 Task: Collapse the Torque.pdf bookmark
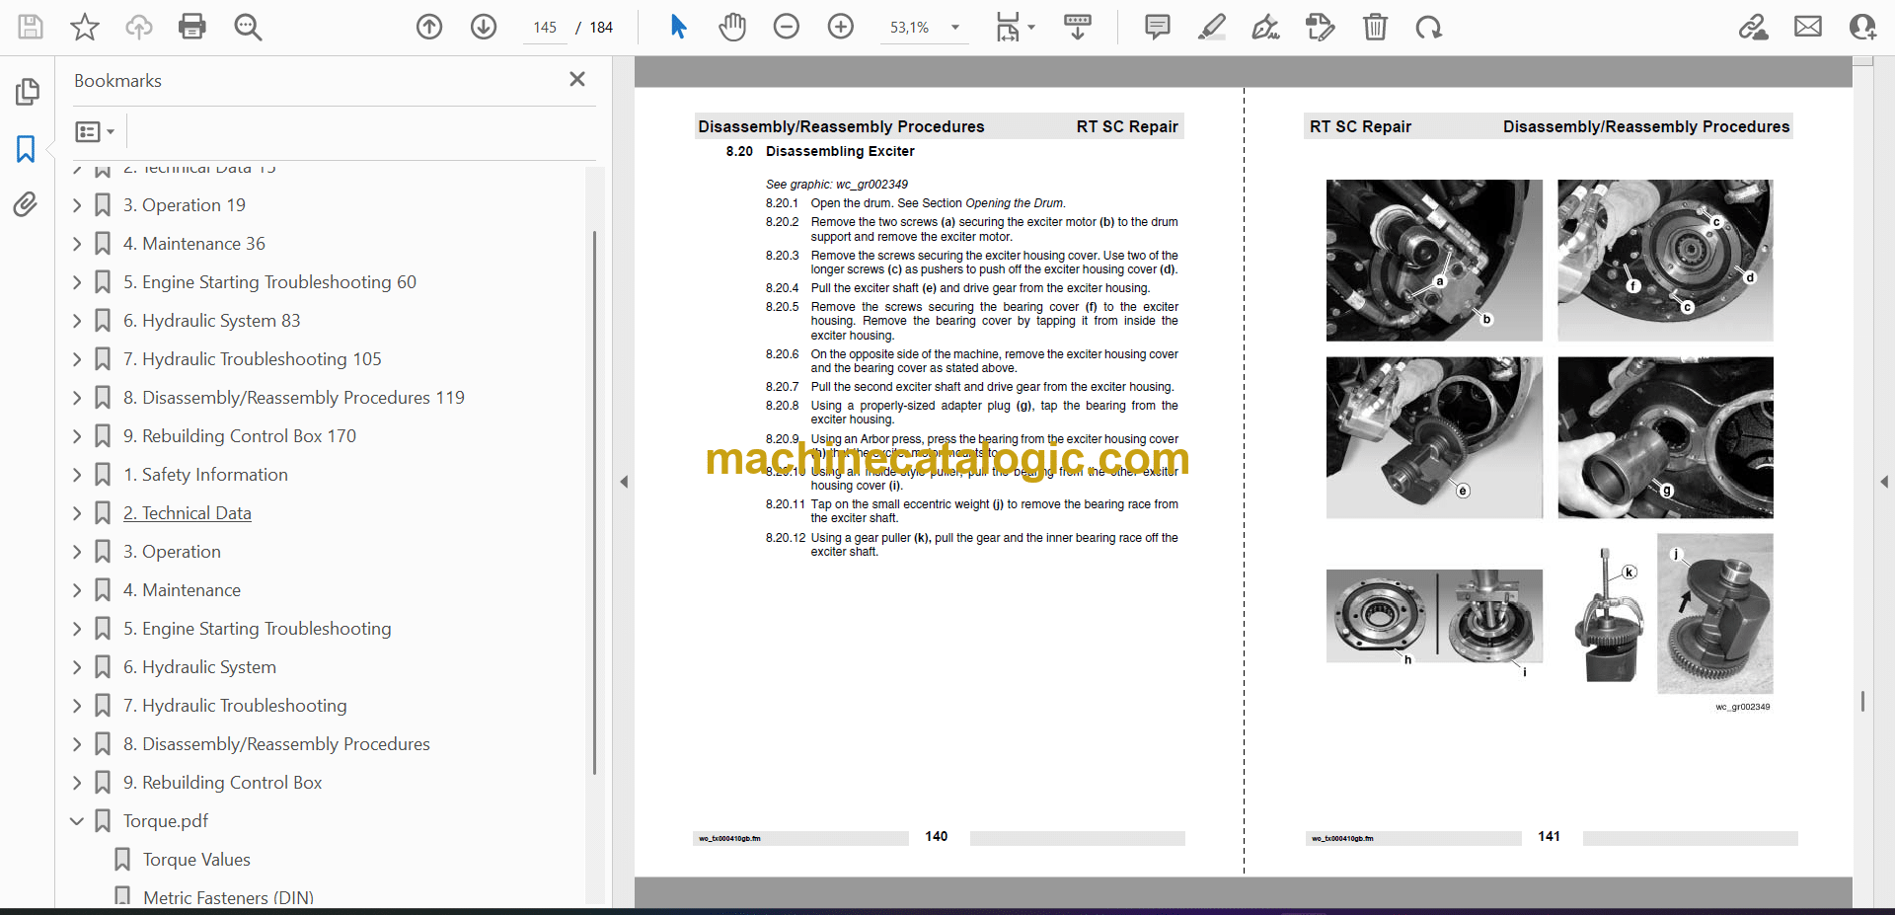click(77, 821)
